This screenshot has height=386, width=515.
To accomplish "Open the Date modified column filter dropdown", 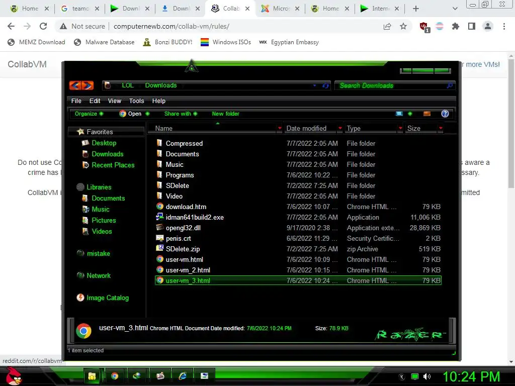I will tap(340, 128).
